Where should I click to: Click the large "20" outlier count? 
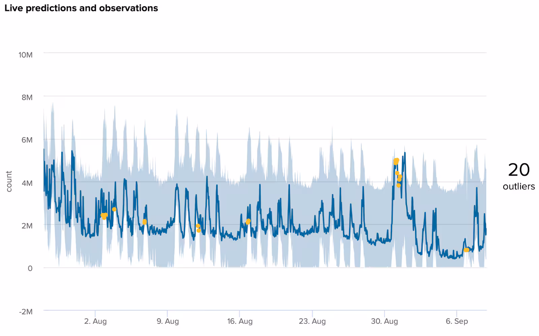coord(518,170)
